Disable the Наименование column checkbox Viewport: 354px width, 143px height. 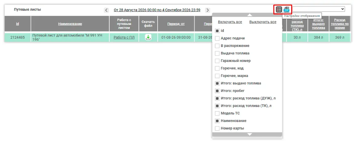[217, 121]
